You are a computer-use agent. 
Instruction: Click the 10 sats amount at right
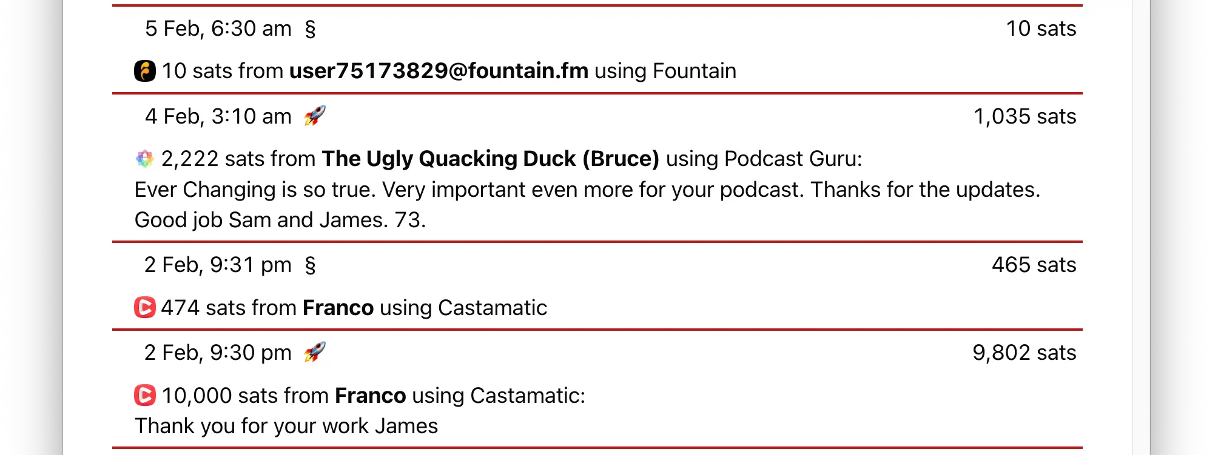(1041, 28)
